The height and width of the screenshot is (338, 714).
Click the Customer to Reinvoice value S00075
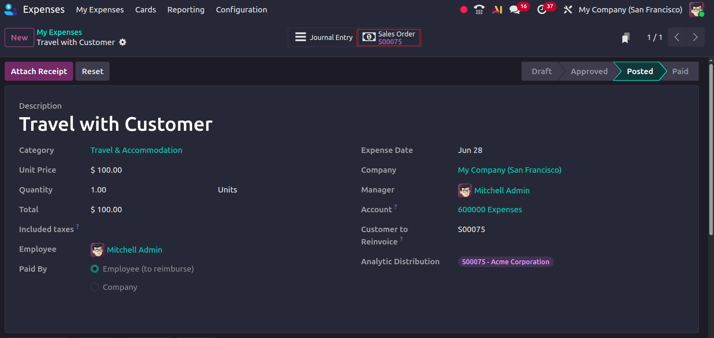[471, 229]
